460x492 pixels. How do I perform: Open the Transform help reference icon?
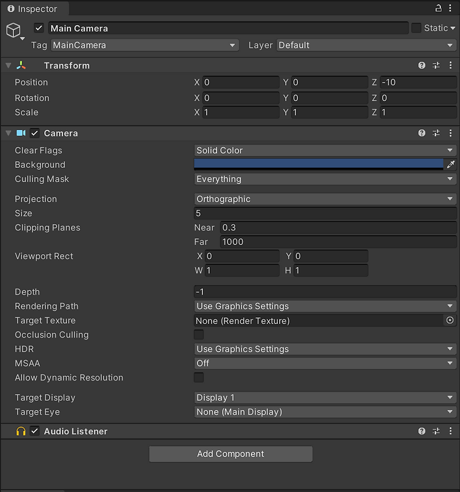(422, 66)
